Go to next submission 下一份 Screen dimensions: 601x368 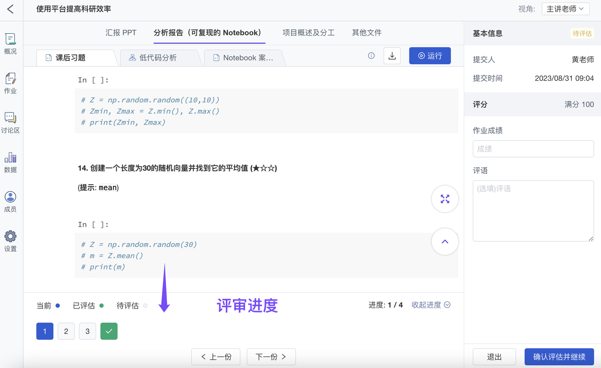click(271, 357)
